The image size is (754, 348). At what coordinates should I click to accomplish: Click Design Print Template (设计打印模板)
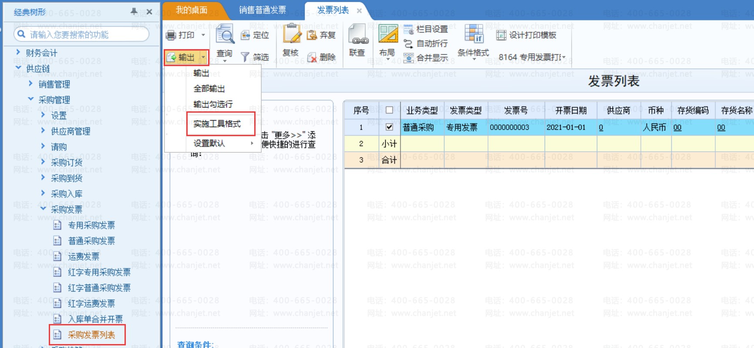526,35
